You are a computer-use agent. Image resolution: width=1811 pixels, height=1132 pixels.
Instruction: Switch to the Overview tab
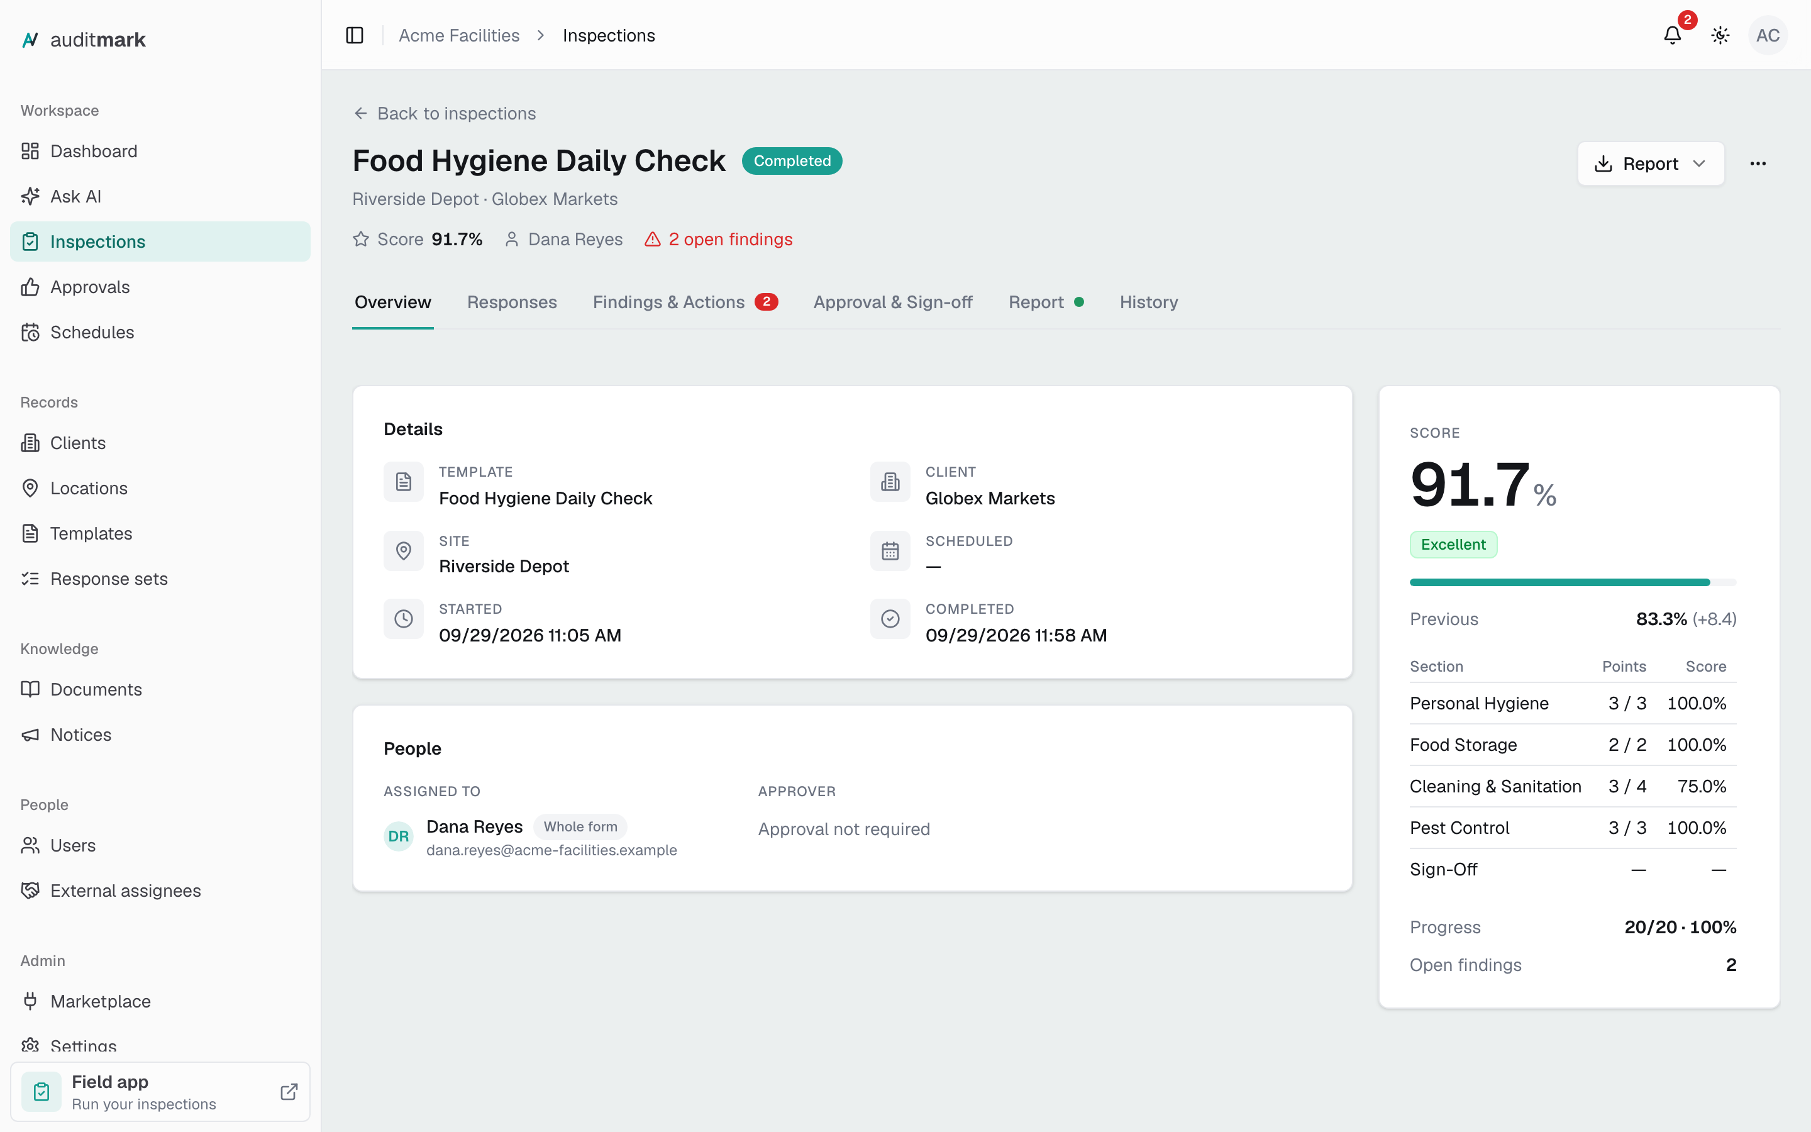393,302
